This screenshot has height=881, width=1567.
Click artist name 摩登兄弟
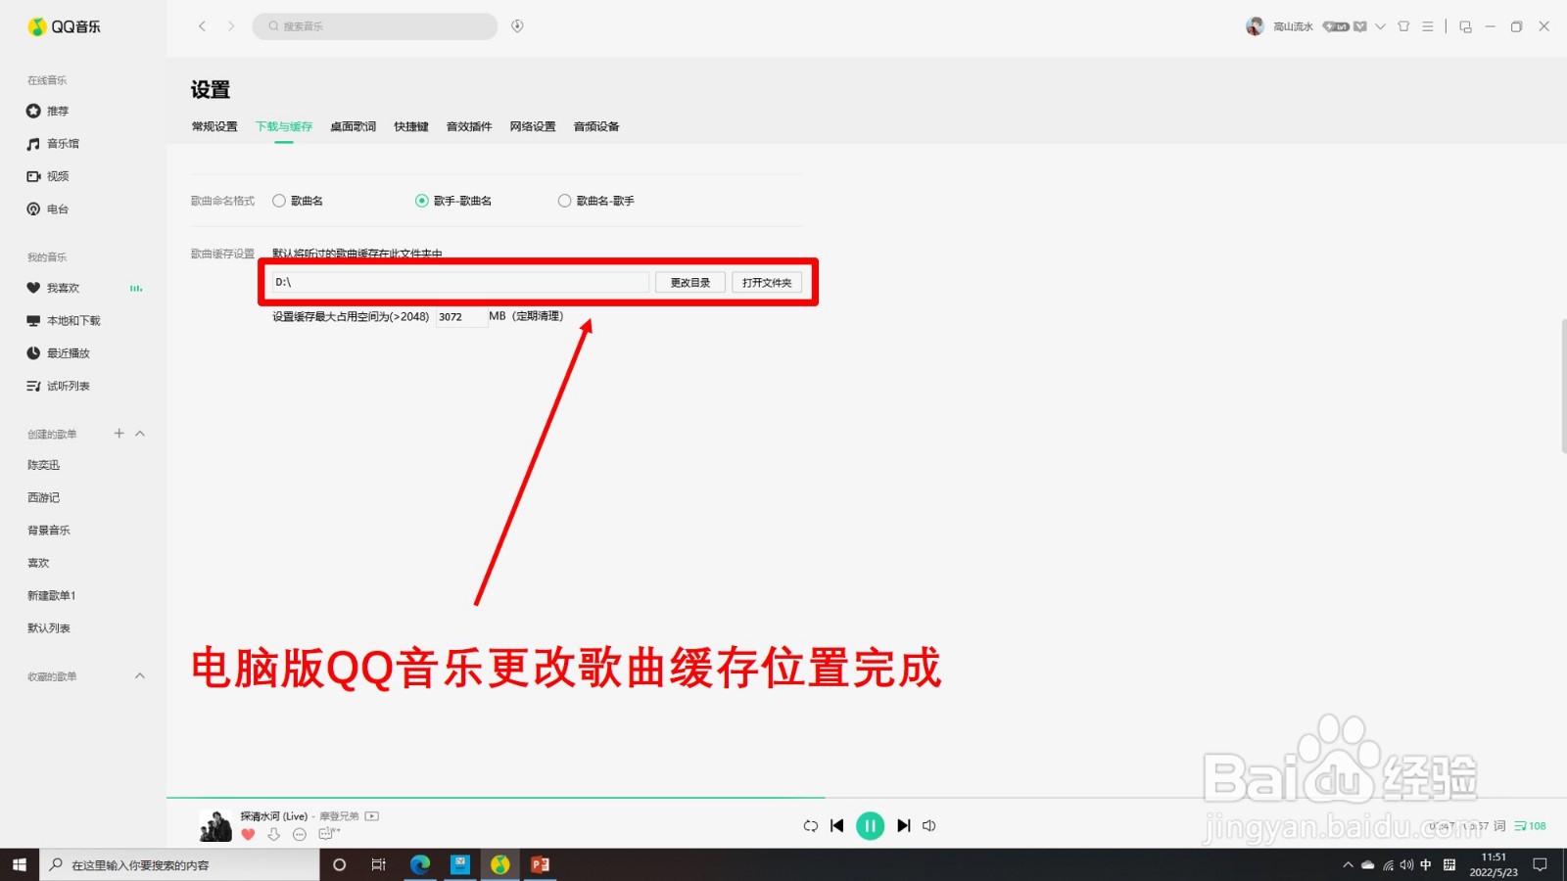(x=339, y=816)
